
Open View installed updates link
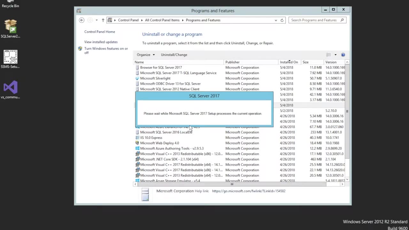point(101,42)
